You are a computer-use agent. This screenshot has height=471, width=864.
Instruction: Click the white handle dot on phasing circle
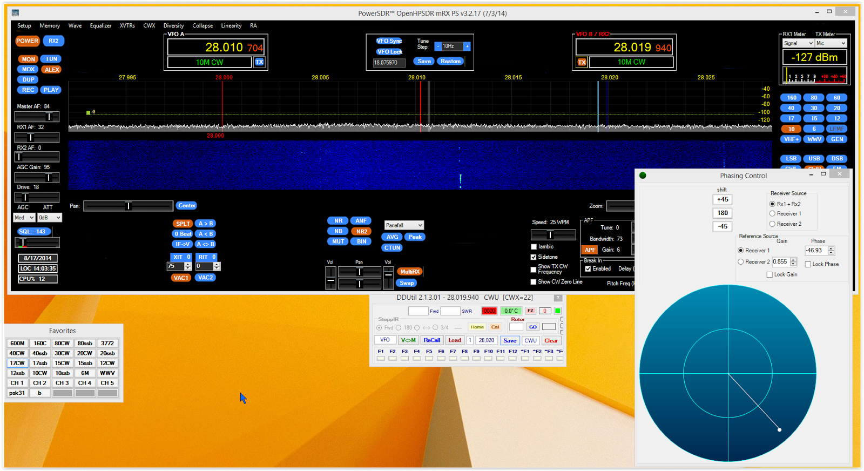point(779,430)
